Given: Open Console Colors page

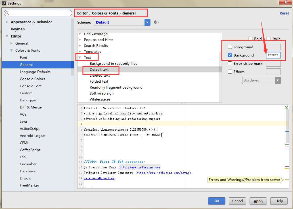Looking at the screenshot, I should click(33, 79).
